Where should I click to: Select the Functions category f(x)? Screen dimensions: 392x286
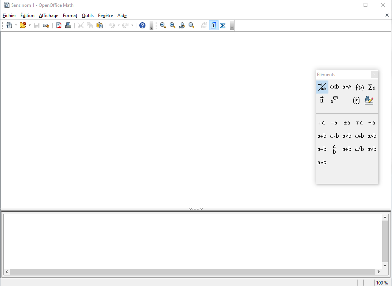[x=359, y=87]
